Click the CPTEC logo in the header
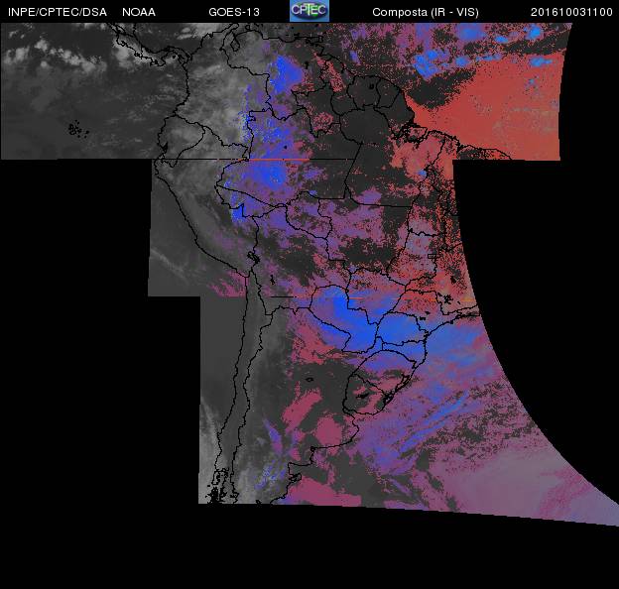 point(309,11)
